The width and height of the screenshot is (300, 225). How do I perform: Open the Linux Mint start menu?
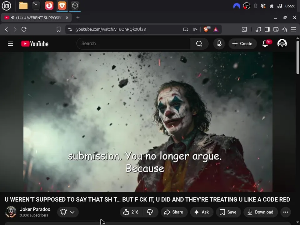click(6, 6)
